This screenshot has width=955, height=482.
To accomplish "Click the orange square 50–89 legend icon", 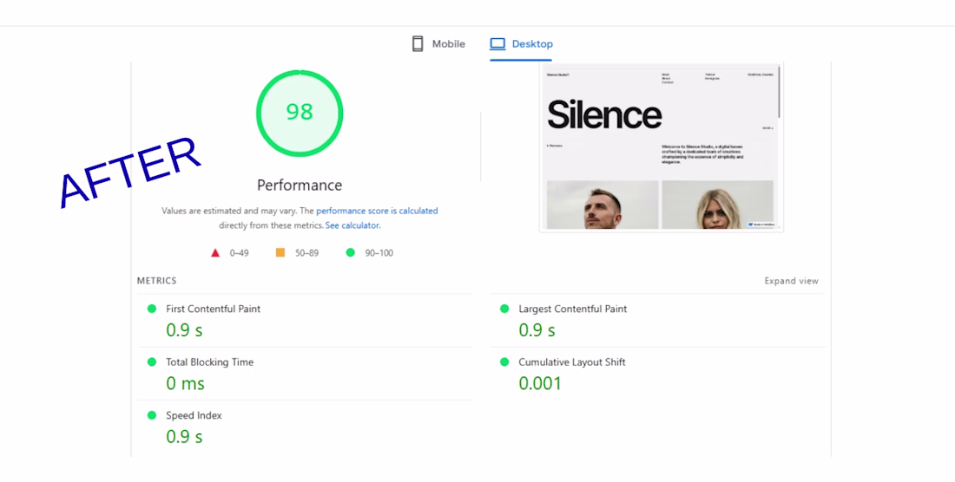I will [x=280, y=253].
